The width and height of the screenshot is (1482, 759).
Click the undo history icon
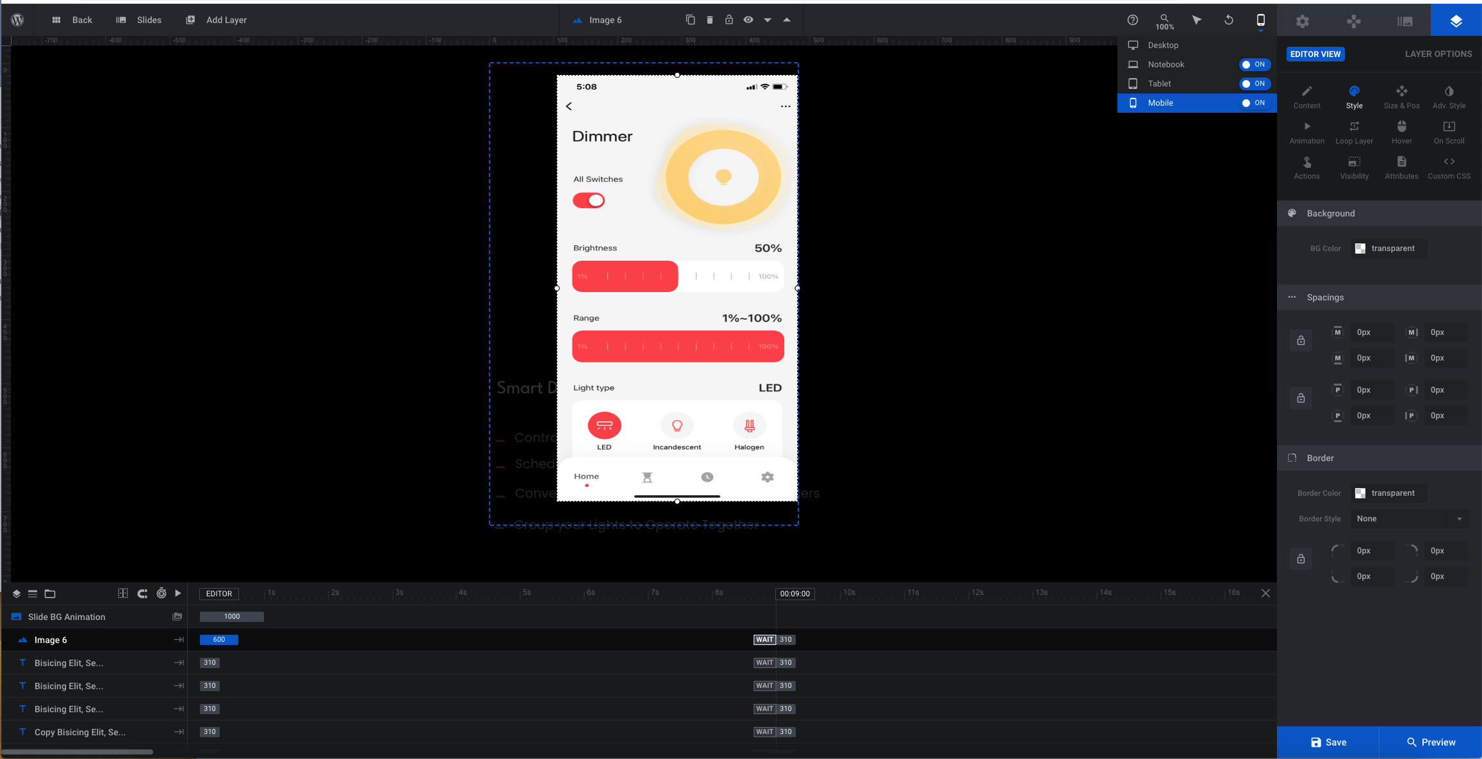pos(1228,20)
